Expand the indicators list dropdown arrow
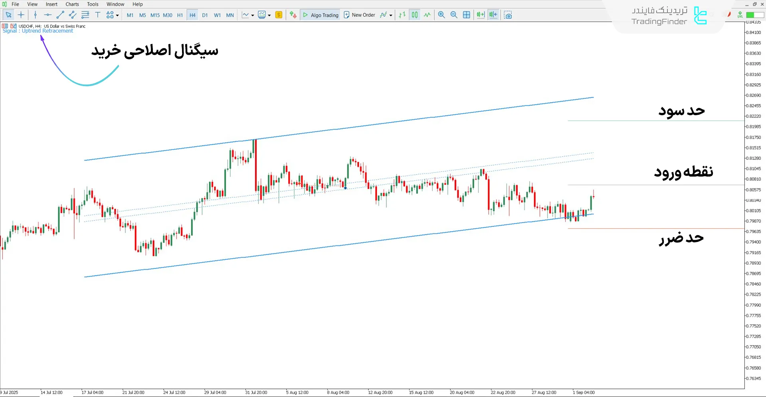Viewport: 766px width, 397px height. tap(391, 16)
